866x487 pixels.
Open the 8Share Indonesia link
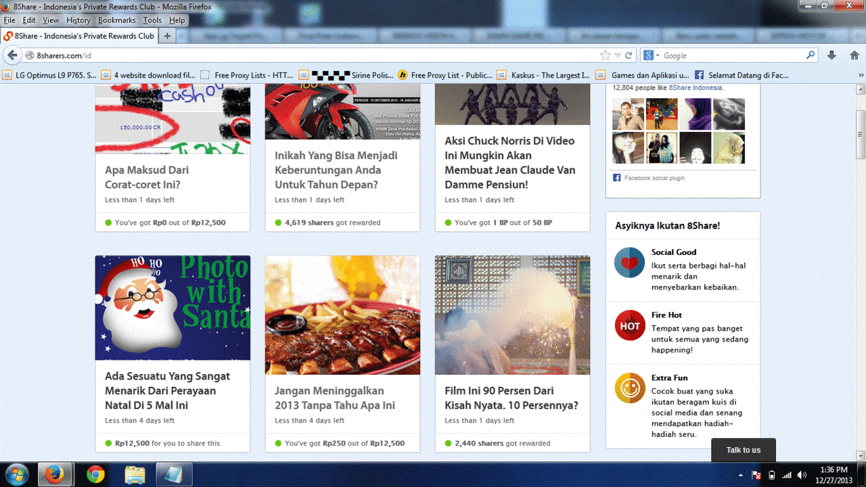696,87
